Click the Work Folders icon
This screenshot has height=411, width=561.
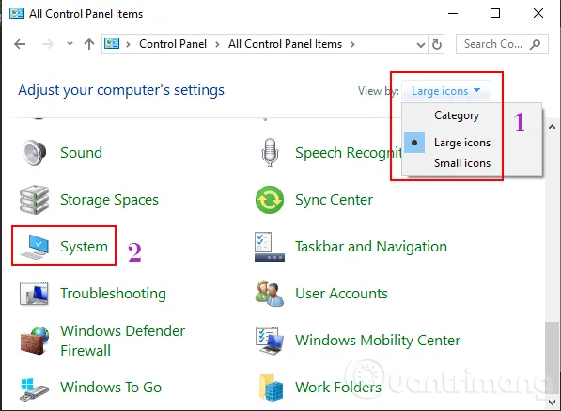tap(272, 387)
